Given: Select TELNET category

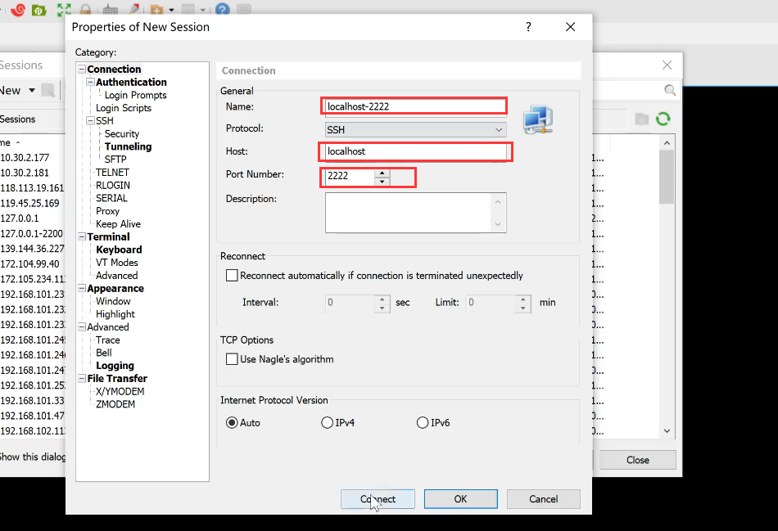Looking at the screenshot, I should 112,173.
